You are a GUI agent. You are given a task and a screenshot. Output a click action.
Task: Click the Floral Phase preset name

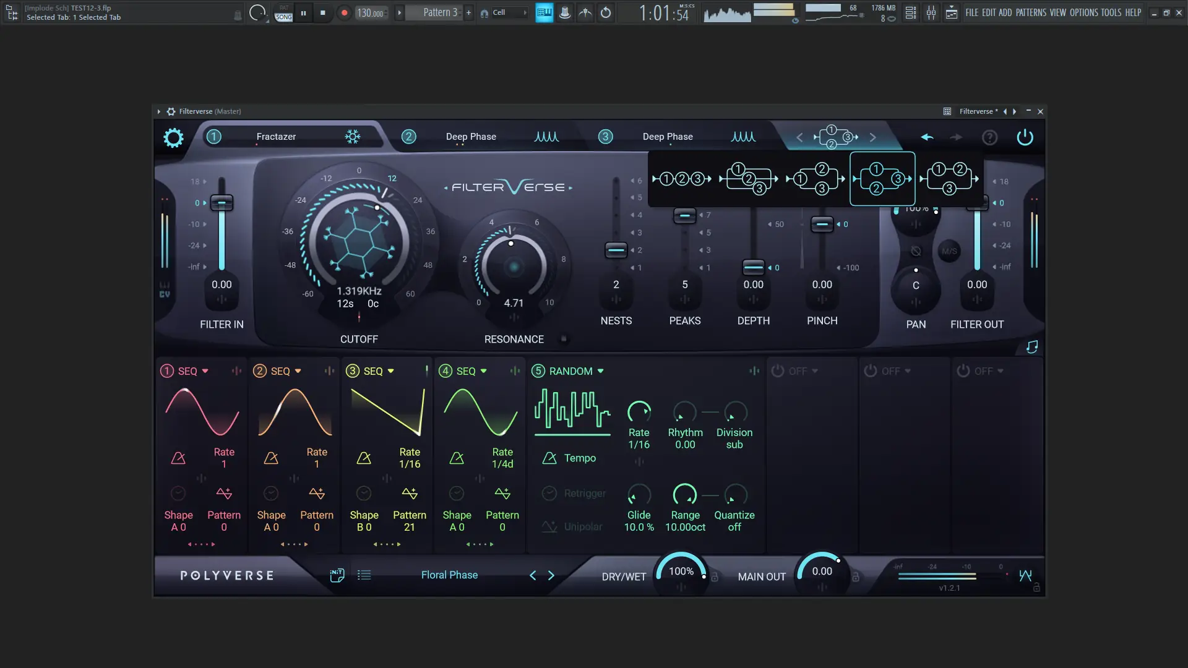[449, 575]
